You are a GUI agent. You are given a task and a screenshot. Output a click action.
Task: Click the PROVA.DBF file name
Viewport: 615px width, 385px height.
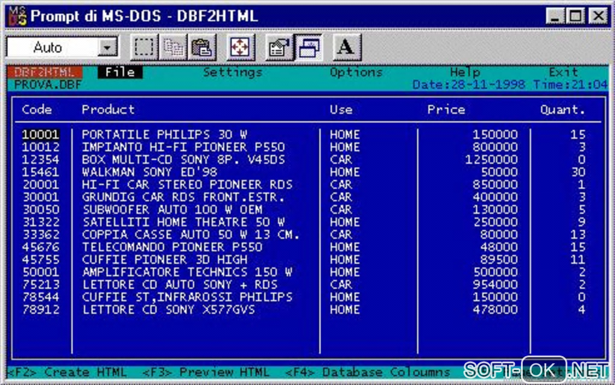click(x=48, y=84)
